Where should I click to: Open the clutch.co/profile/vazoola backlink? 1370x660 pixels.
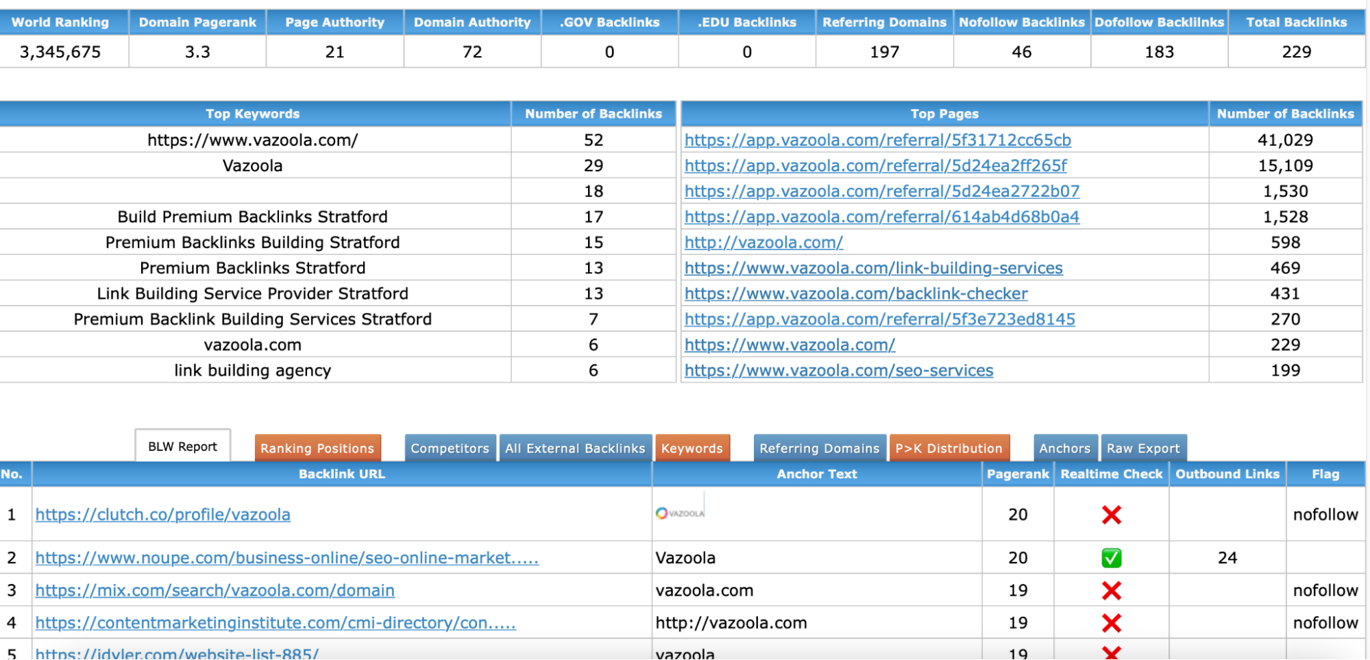tap(163, 515)
